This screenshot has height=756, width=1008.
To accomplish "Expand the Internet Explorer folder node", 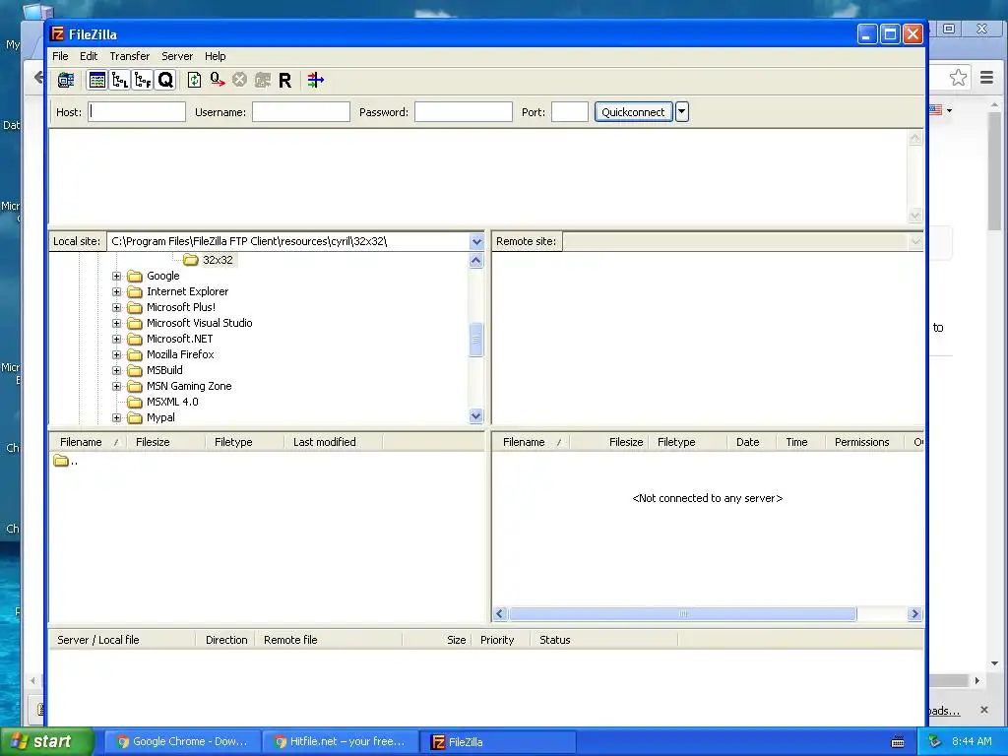I will pos(116,291).
